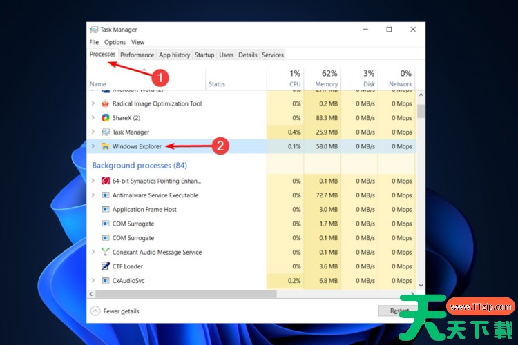
Task: Select the Application Frame Host name
Action: [144, 209]
